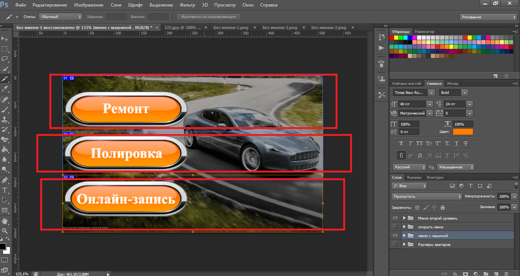This screenshot has width=520, height=276.
Task: Open the 'Пропустить' blend mode dropdown
Action: click(427, 196)
